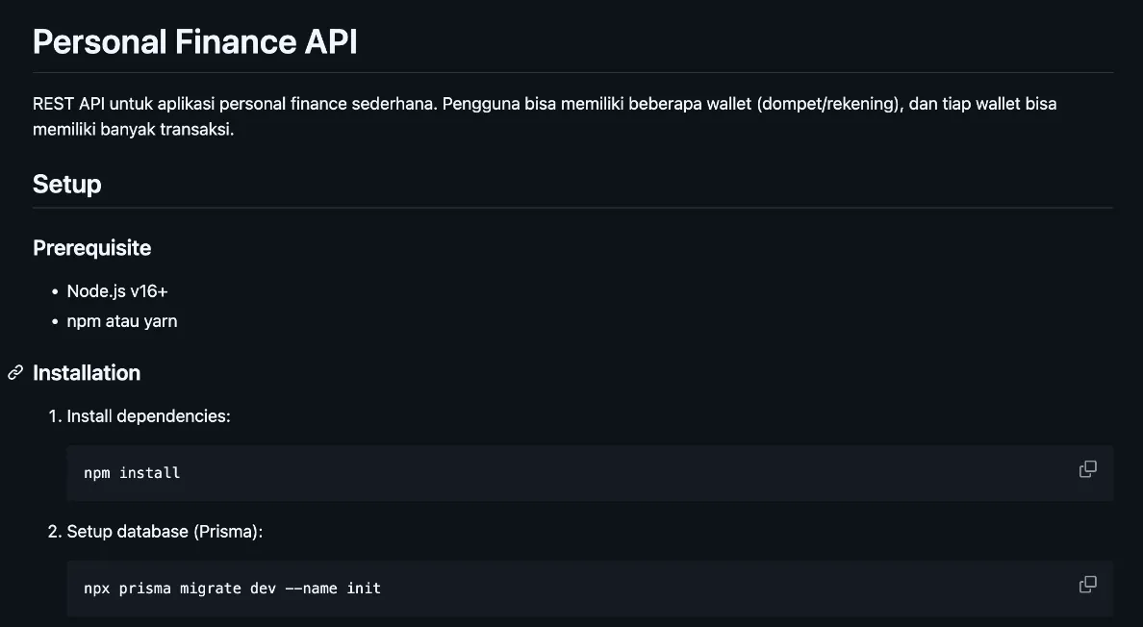Select the Personal Finance API title
Image resolution: width=1143 pixels, height=627 pixels.
click(195, 41)
